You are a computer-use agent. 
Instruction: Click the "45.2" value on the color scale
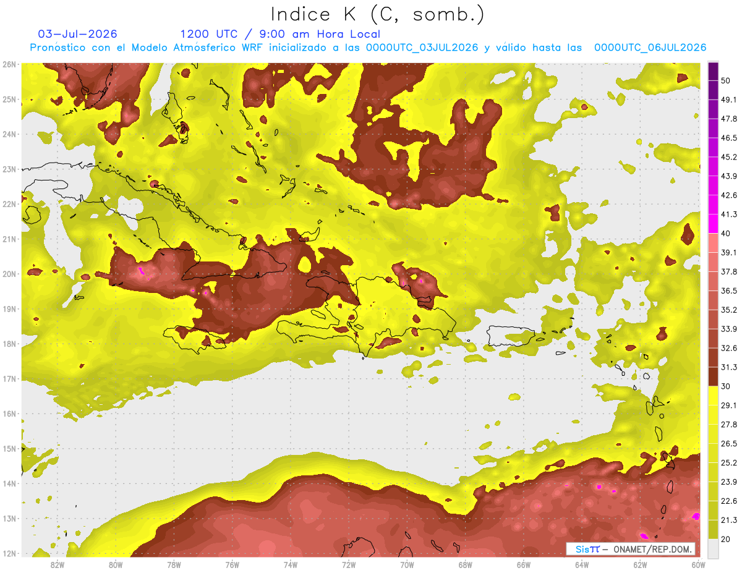728,156
